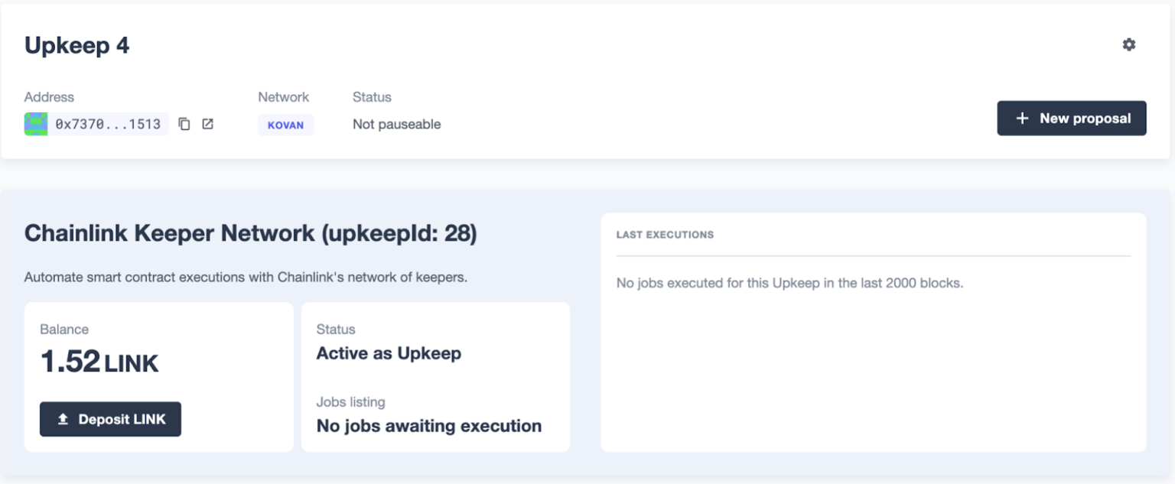Click the gear icon top right corner
Image resolution: width=1175 pixels, height=484 pixels.
click(x=1128, y=44)
